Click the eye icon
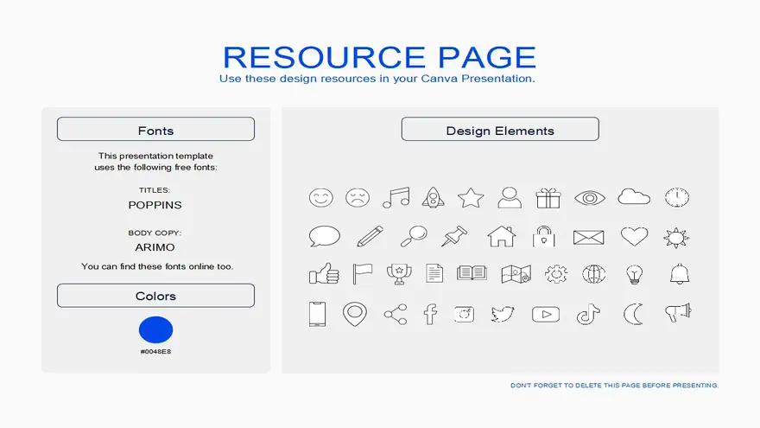Image resolution: width=760 pixels, height=428 pixels. (590, 198)
